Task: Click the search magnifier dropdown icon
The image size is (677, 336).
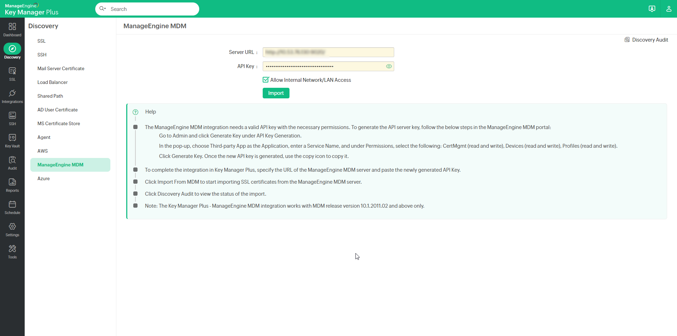Action: (x=103, y=8)
